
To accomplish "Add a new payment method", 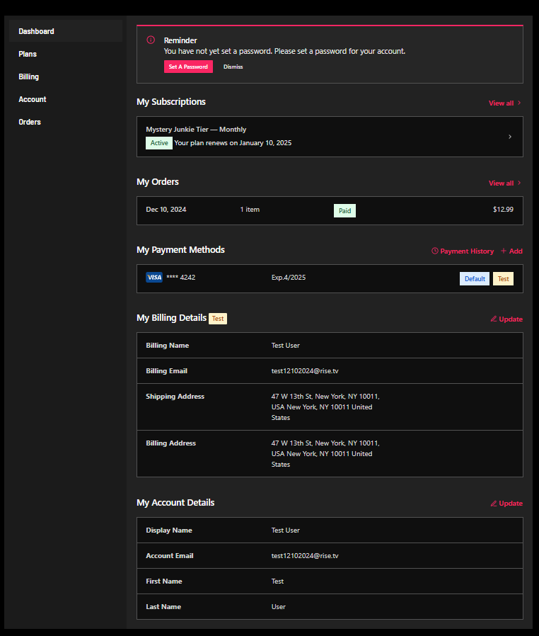I will 511,251.
